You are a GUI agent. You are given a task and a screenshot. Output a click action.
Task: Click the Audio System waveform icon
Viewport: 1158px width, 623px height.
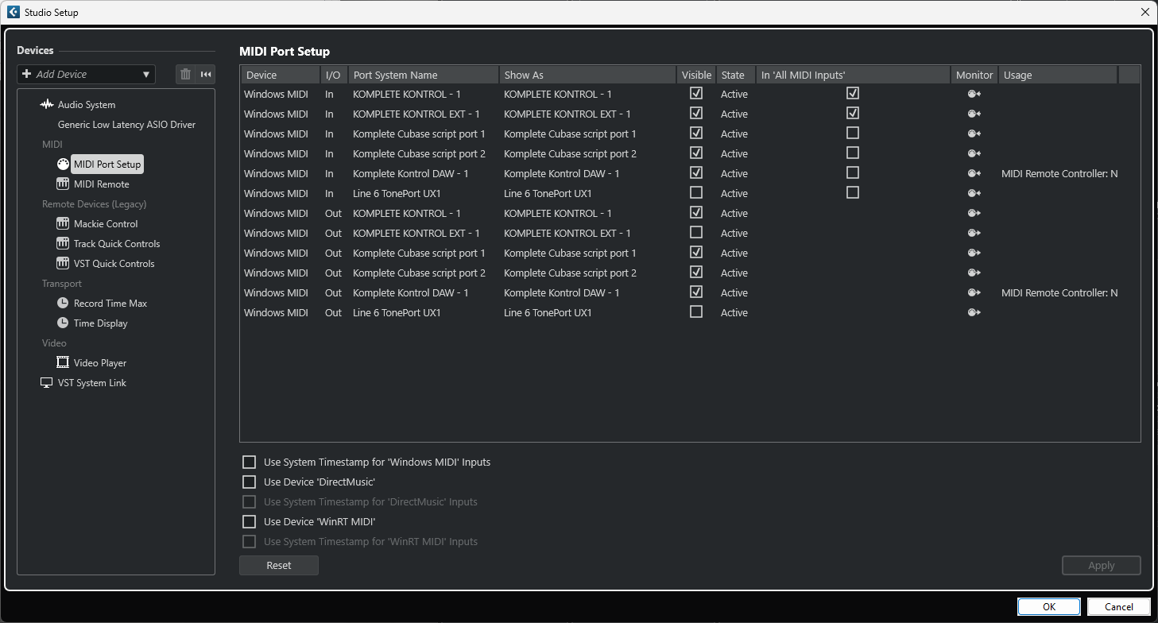coord(47,105)
